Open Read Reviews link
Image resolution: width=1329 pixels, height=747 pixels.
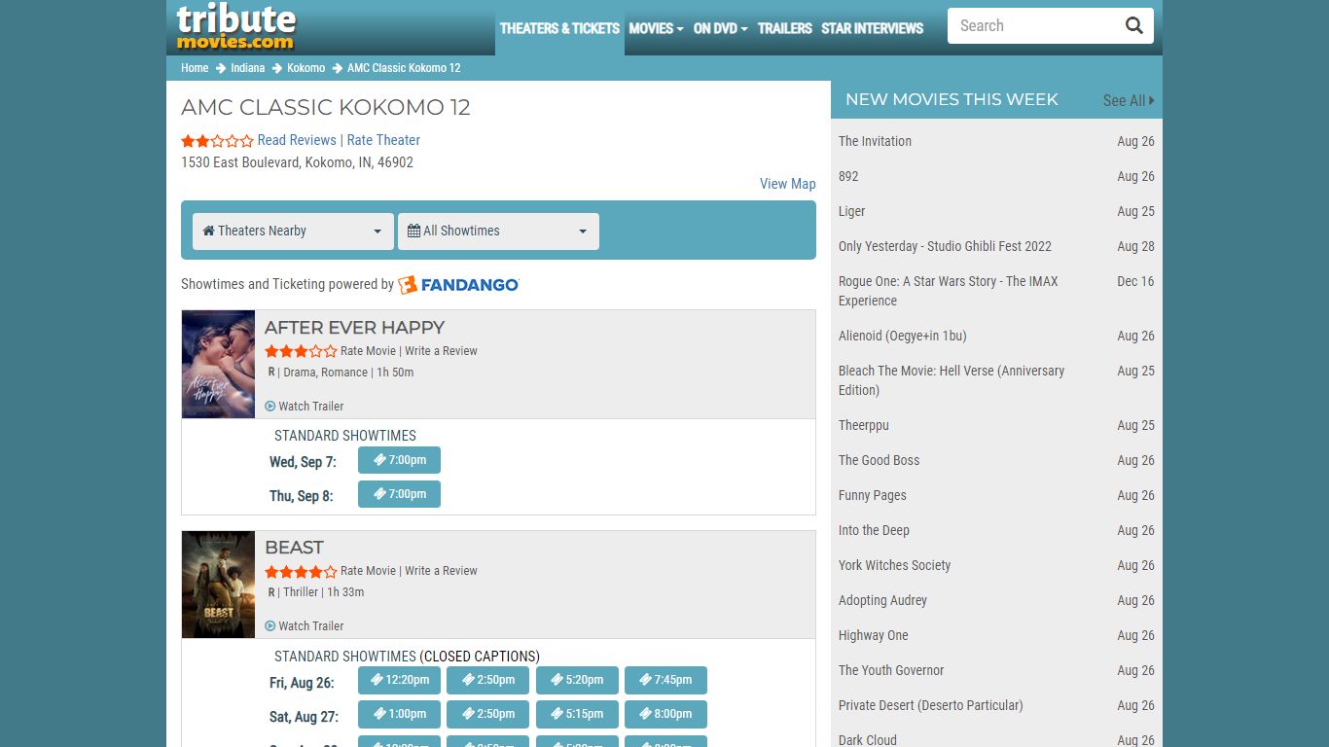point(297,140)
